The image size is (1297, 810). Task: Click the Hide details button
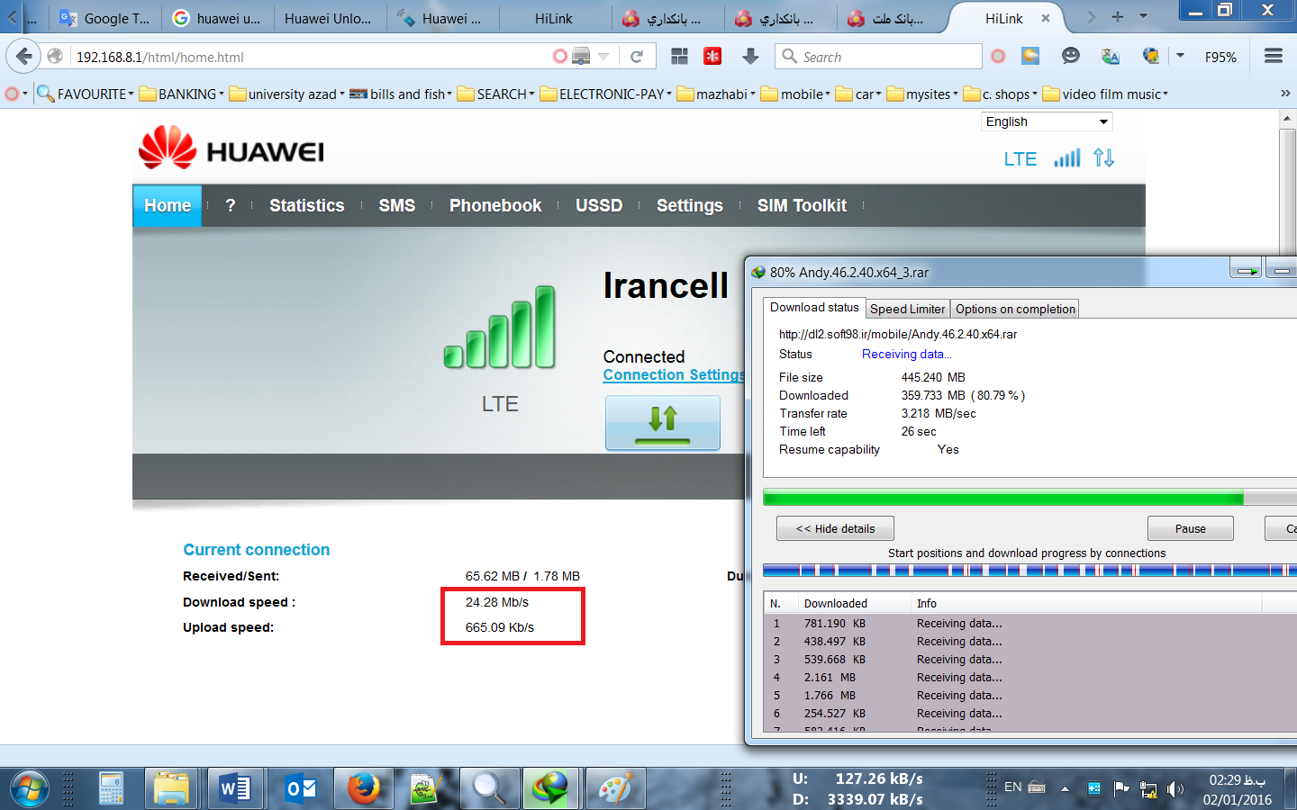pos(835,528)
